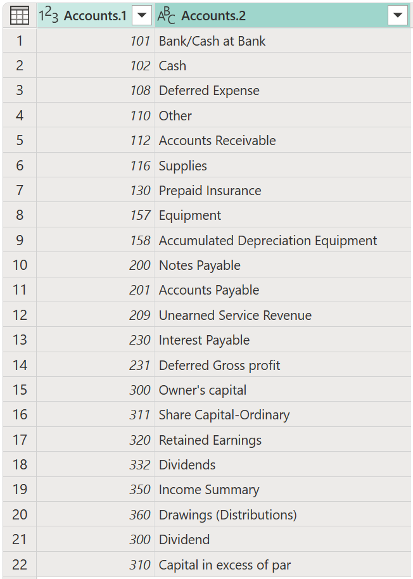Click the 123 data type icon of Accounts.1
Viewport: 413px width, 579px height.
pyautogui.click(x=49, y=15)
